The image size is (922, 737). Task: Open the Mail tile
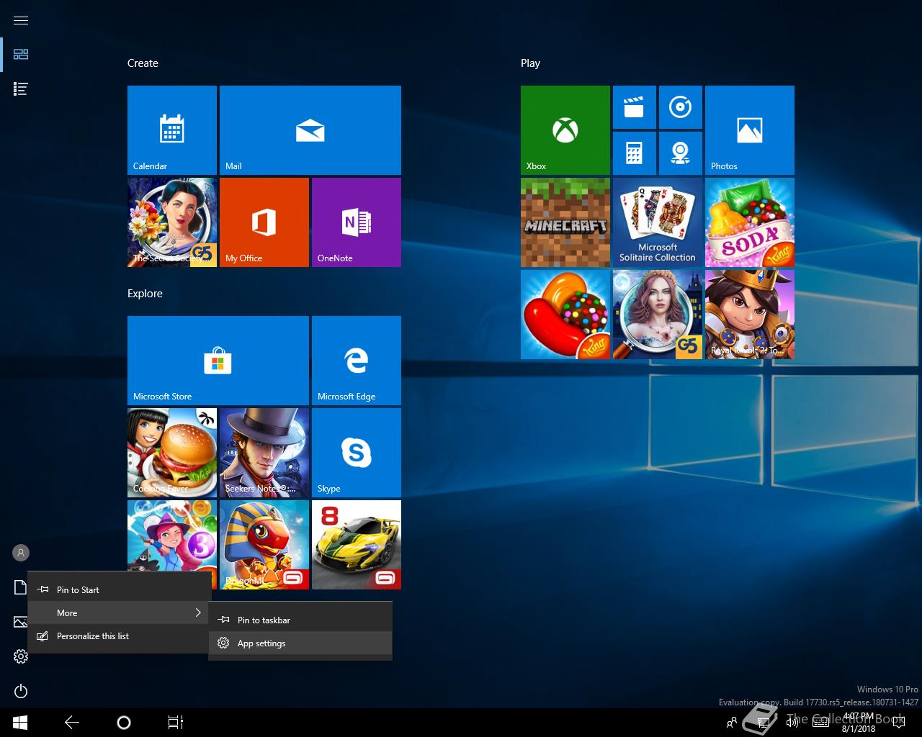[310, 130]
